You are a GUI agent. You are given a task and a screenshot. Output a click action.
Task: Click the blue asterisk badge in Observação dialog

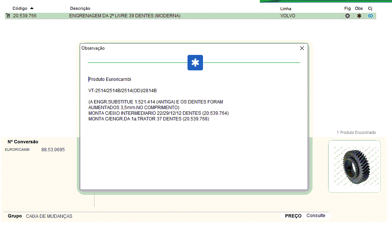[x=195, y=63]
